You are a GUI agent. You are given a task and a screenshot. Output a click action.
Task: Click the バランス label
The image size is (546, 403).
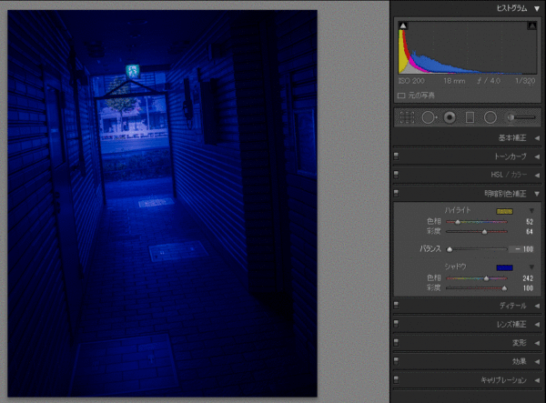pyautogui.click(x=430, y=249)
